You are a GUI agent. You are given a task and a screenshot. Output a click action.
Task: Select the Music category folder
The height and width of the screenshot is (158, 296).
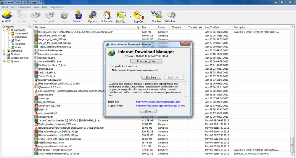pyautogui.click(x=18, y=40)
